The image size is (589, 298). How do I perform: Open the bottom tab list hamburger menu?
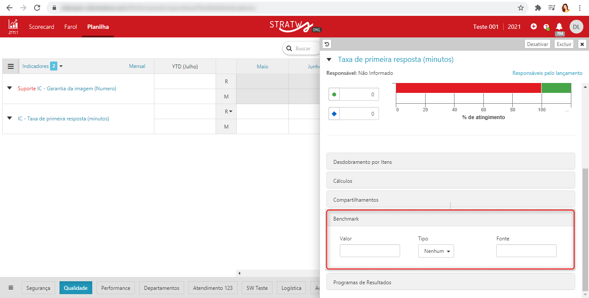tap(11, 288)
